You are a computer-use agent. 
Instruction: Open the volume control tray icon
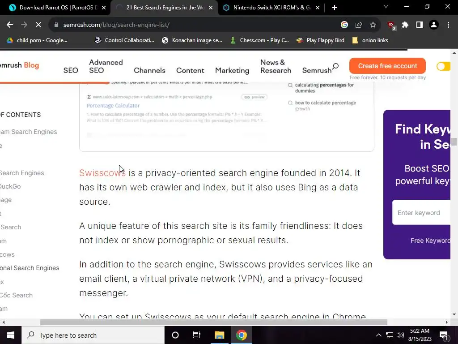click(400, 335)
